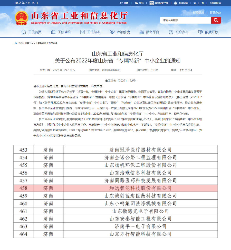The height and width of the screenshot is (250, 231).
Task: Select 政策解读 in the nav bar
Action: point(120,32)
